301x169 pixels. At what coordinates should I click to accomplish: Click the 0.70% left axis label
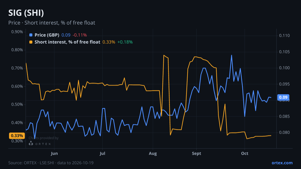[x=17, y=68]
